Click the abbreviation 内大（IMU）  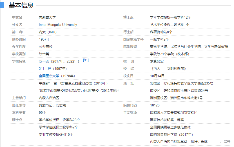click(x=48, y=32)
